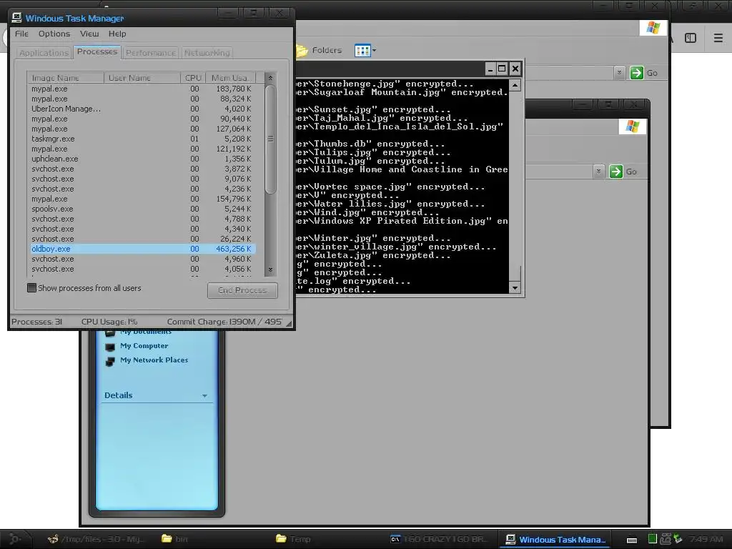Expand address bar dropdown in front Explorer window
732x549 pixels.
point(598,172)
